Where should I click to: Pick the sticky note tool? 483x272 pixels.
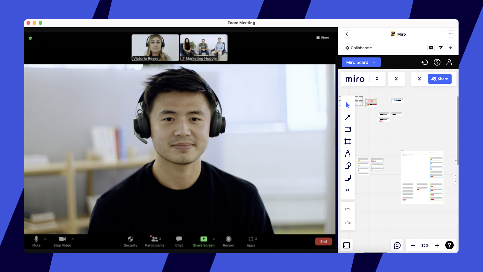tap(348, 178)
